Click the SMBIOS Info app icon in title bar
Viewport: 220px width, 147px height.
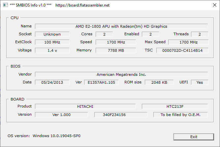tap(5, 5)
